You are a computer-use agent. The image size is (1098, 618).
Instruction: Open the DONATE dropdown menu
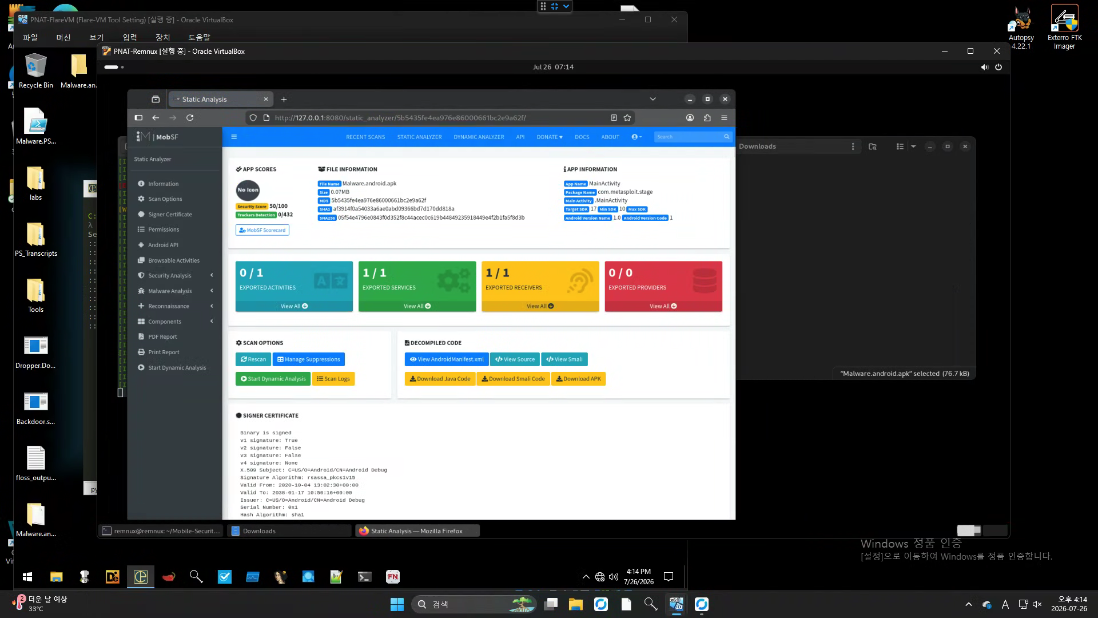pyautogui.click(x=550, y=137)
